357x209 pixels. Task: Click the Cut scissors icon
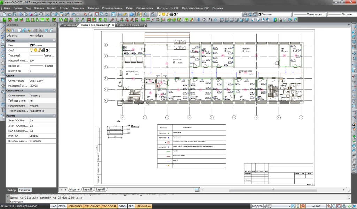47,14
